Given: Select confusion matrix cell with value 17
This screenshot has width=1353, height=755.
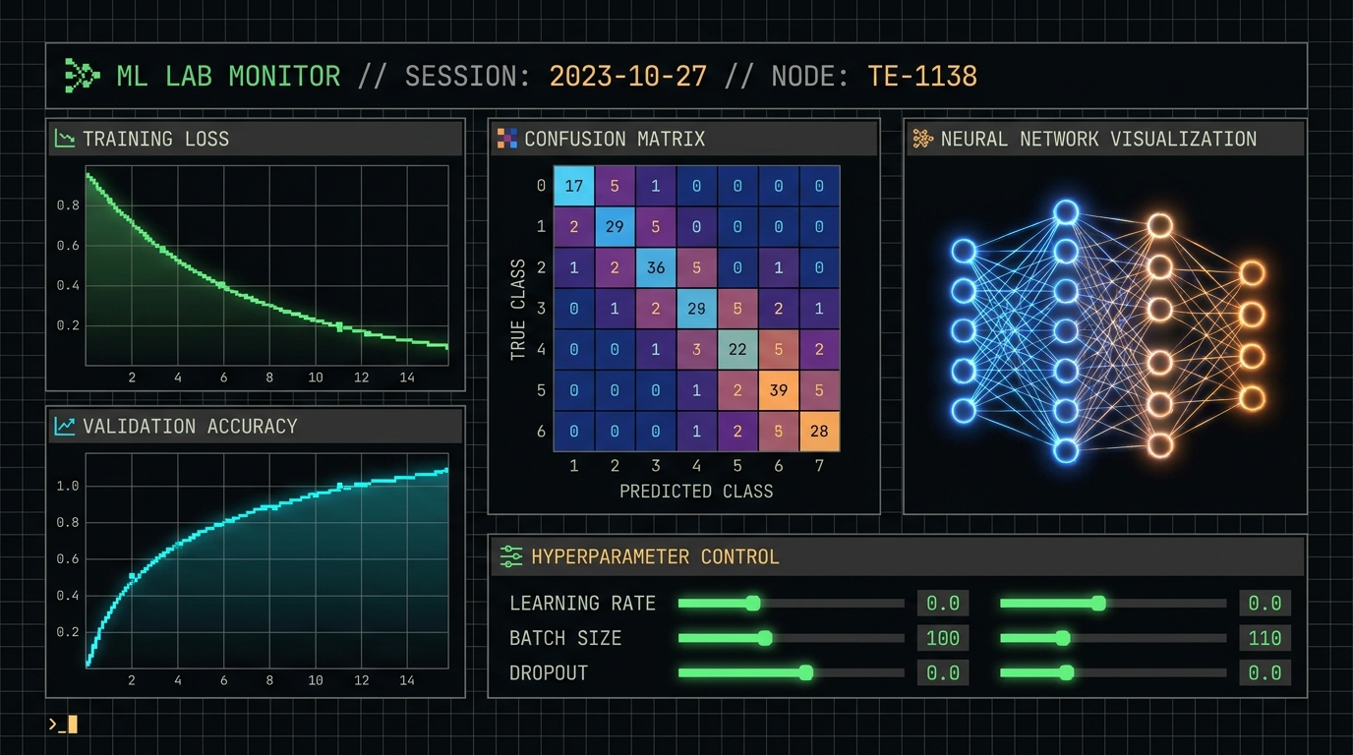Looking at the screenshot, I should coord(573,186).
